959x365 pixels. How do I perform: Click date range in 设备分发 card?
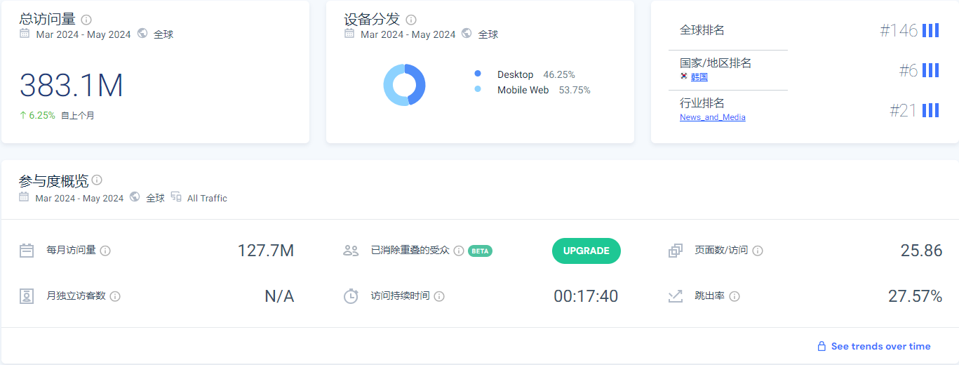pos(408,34)
